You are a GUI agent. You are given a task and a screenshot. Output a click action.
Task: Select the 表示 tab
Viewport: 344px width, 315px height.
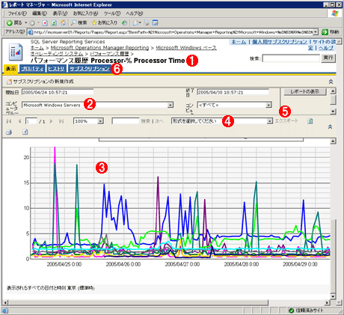10,69
